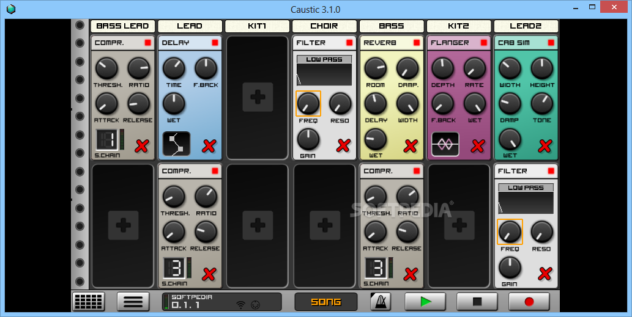
Task: Delete the LEAD2 cab sim effect with red X
Action: pos(545,145)
